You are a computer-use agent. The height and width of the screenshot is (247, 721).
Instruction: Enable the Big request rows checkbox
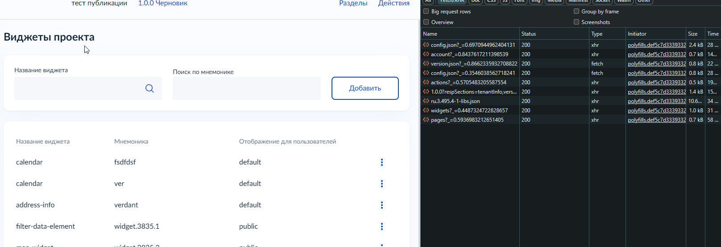[426, 11]
